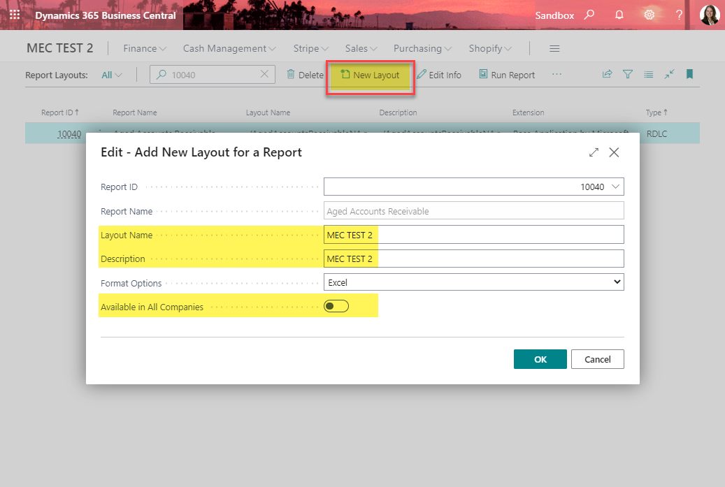Clear the 10040 search box with X
Viewport: 725px width, 487px height.
point(264,74)
